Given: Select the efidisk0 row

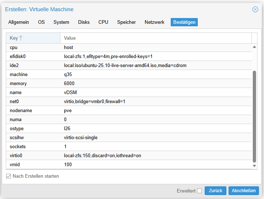Looking at the screenshot, I should click(x=128, y=56).
